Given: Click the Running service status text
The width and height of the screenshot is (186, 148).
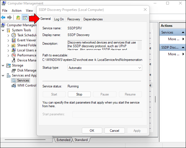Looking at the screenshot, I should click(x=73, y=86).
